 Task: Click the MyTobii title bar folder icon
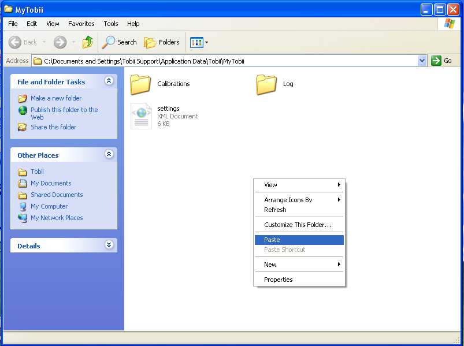9,9
